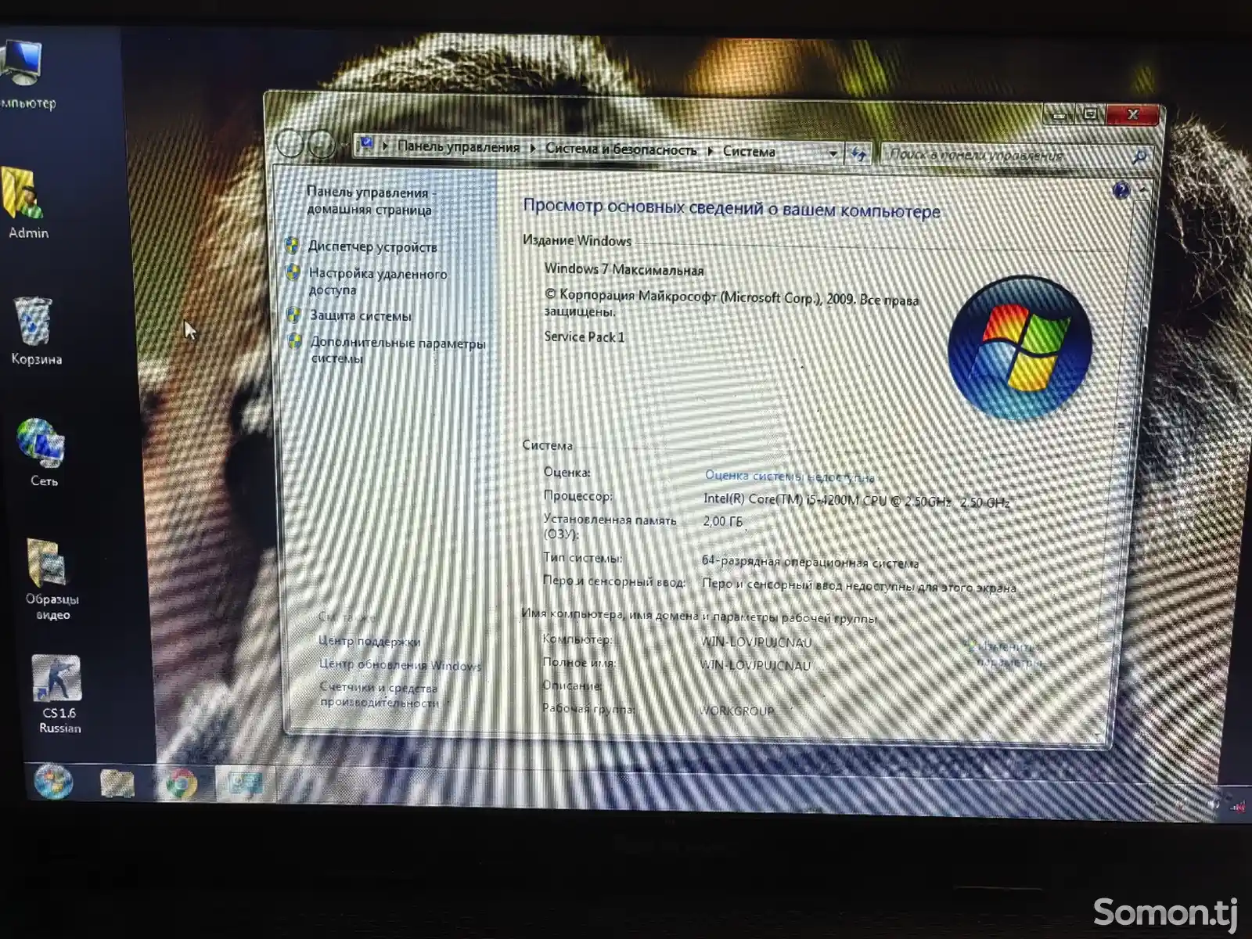Click shield icon beside Диспетчер устройств
The height and width of the screenshot is (939, 1252).
click(x=292, y=246)
